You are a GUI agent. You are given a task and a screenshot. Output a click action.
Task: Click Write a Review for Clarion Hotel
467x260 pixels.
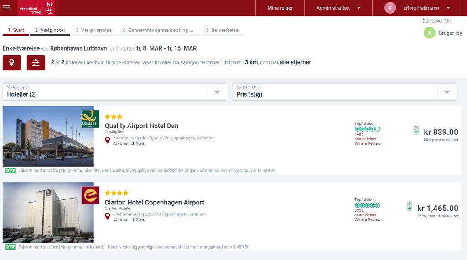[367, 219]
